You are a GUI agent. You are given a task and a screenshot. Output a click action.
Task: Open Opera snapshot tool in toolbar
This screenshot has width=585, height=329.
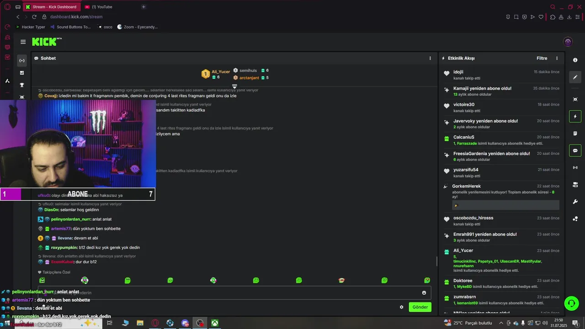pyautogui.click(x=516, y=17)
